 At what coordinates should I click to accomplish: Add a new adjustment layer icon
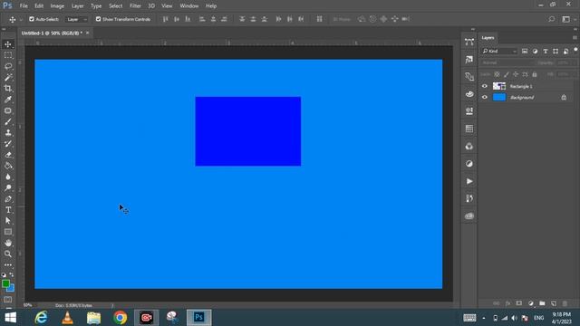(531, 303)
